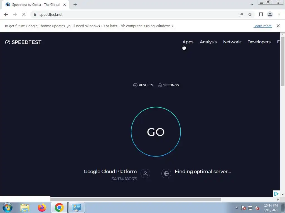Open the Network menu

(x=232, y=42)
